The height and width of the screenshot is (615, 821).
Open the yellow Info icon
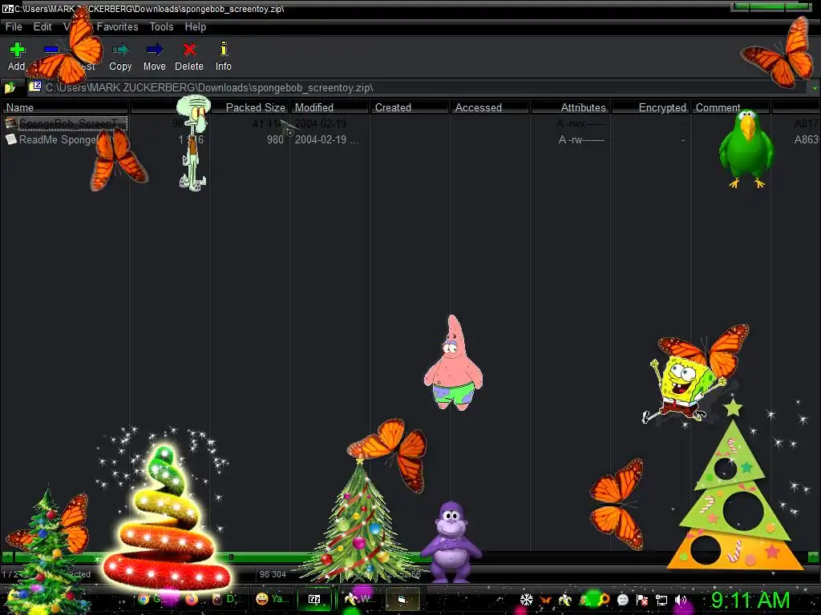click(224, 49)
